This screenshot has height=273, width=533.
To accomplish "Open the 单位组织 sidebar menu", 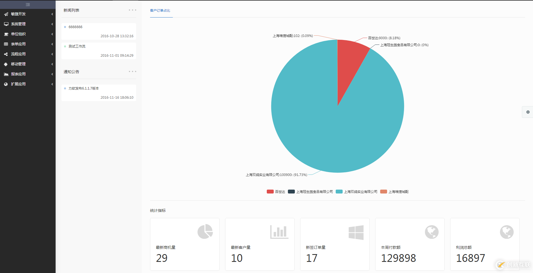I will click(28, 34).
